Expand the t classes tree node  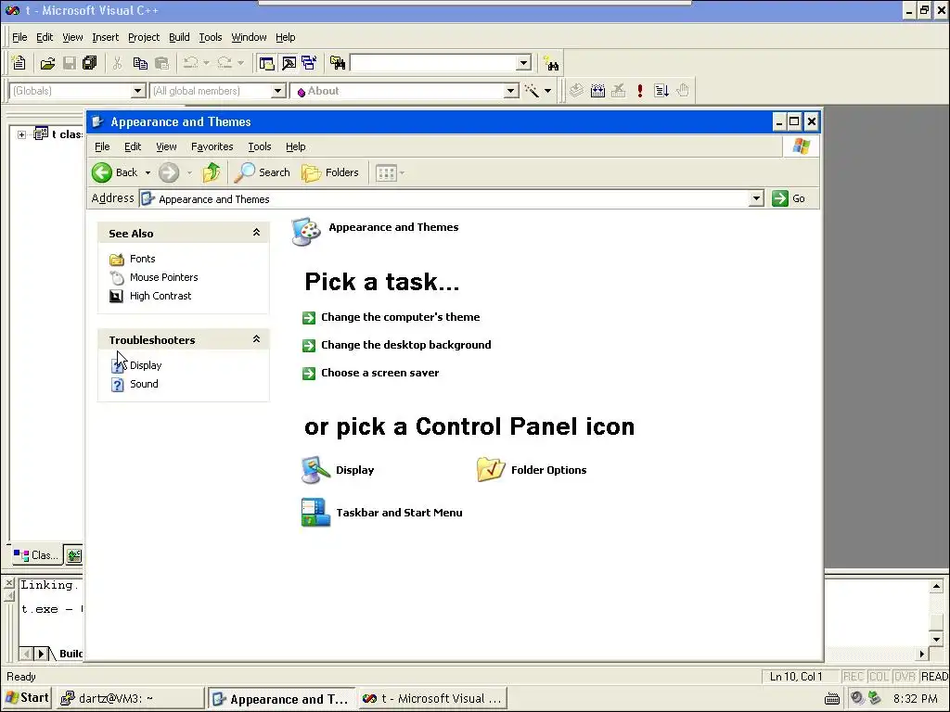click(x=22, y=134)
